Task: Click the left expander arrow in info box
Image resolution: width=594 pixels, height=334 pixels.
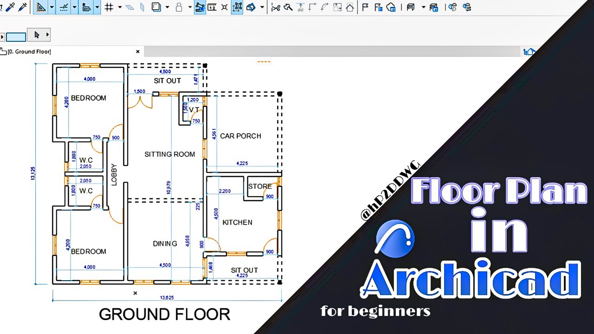Action: point(2,37)
